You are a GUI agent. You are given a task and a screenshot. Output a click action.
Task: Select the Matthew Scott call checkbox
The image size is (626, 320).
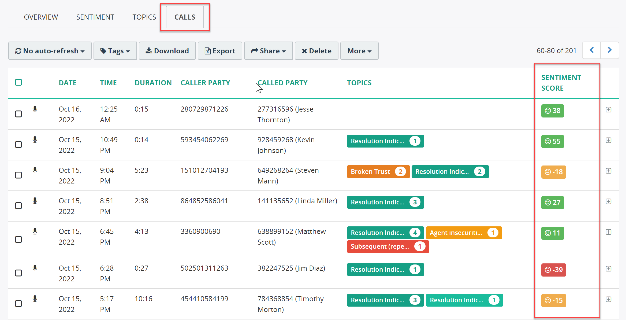click(x=18, y=240)
